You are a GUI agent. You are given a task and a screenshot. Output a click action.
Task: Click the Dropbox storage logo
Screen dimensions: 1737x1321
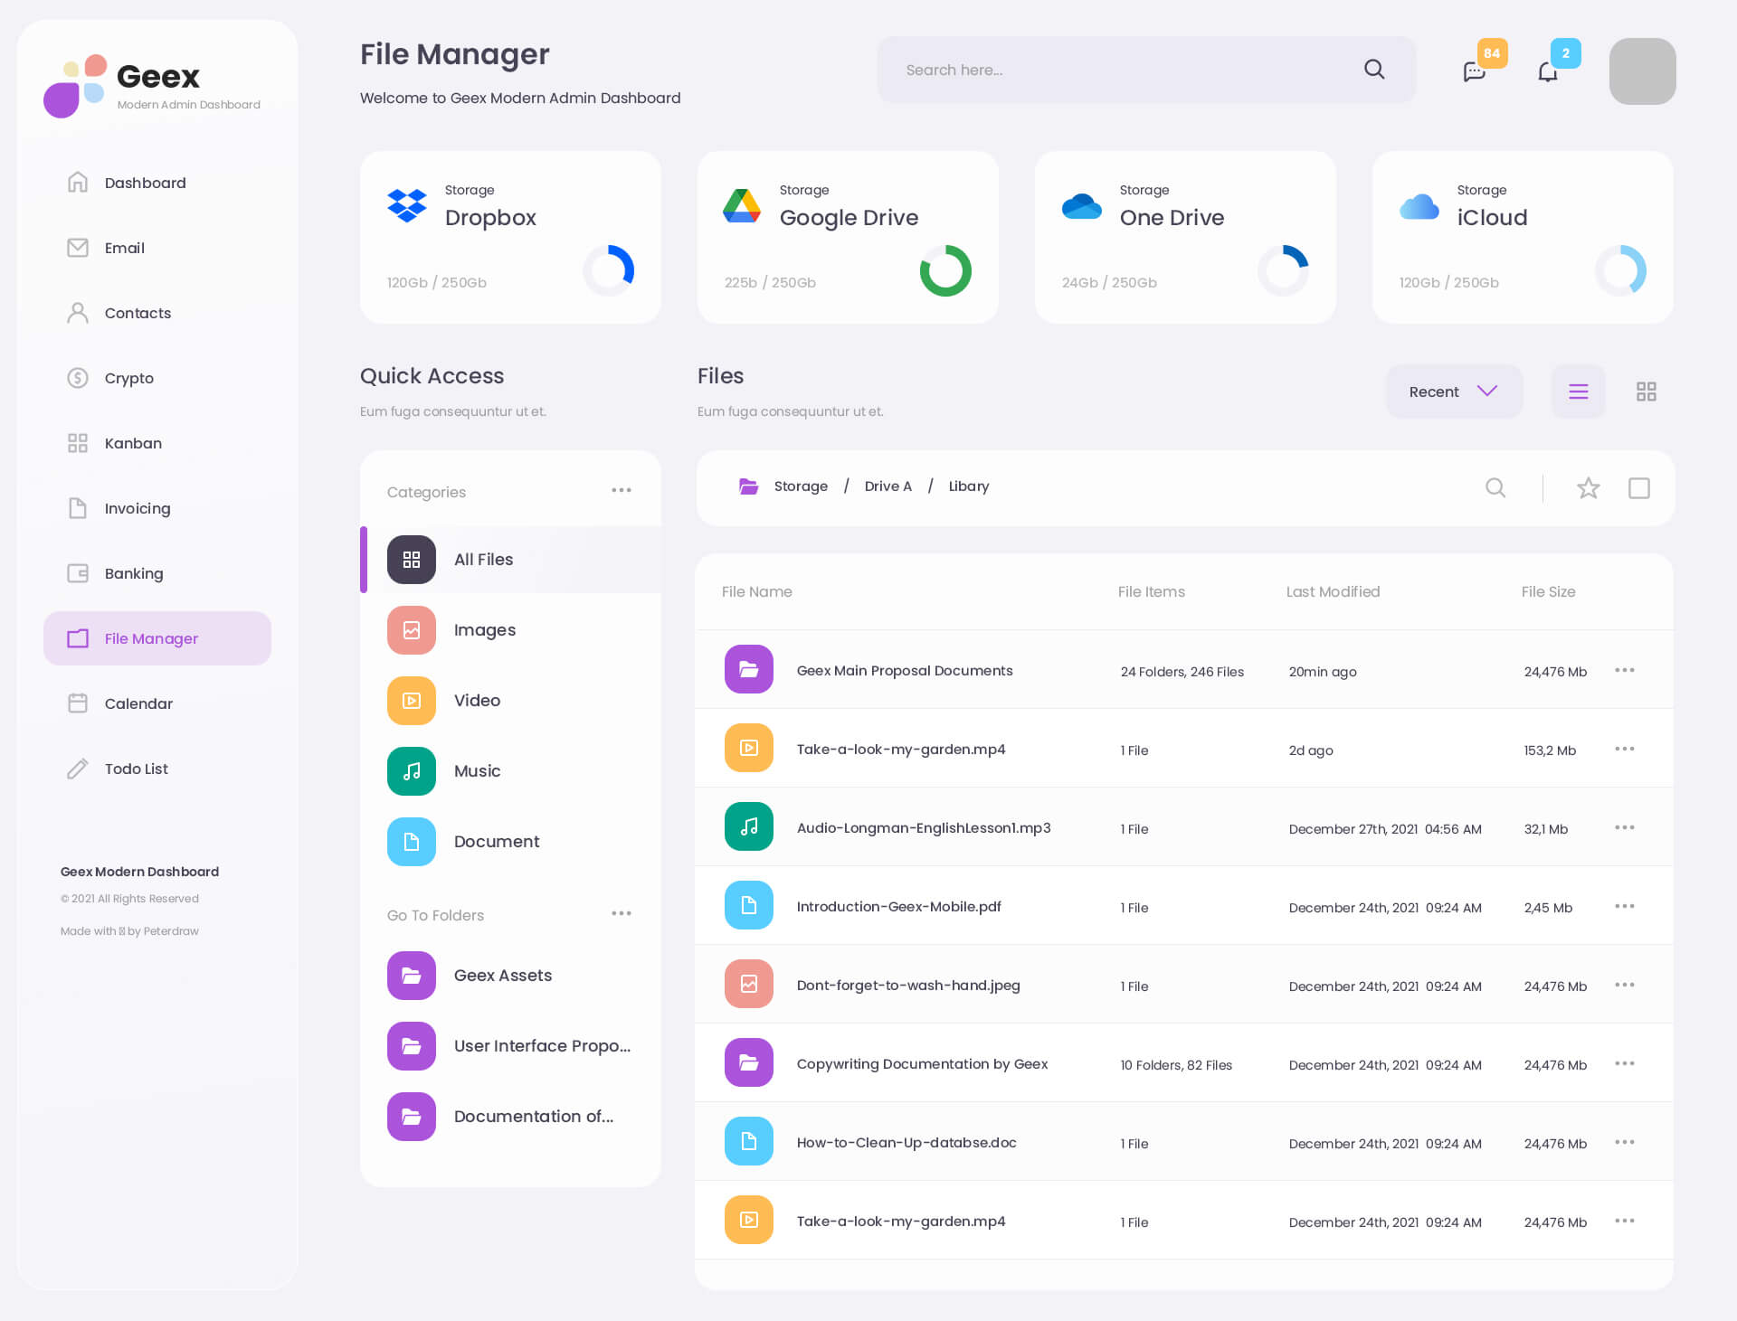[407, 205]
